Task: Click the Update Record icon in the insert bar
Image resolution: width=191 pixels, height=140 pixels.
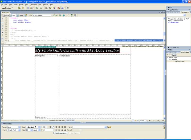Action: [x=54, y=8]
